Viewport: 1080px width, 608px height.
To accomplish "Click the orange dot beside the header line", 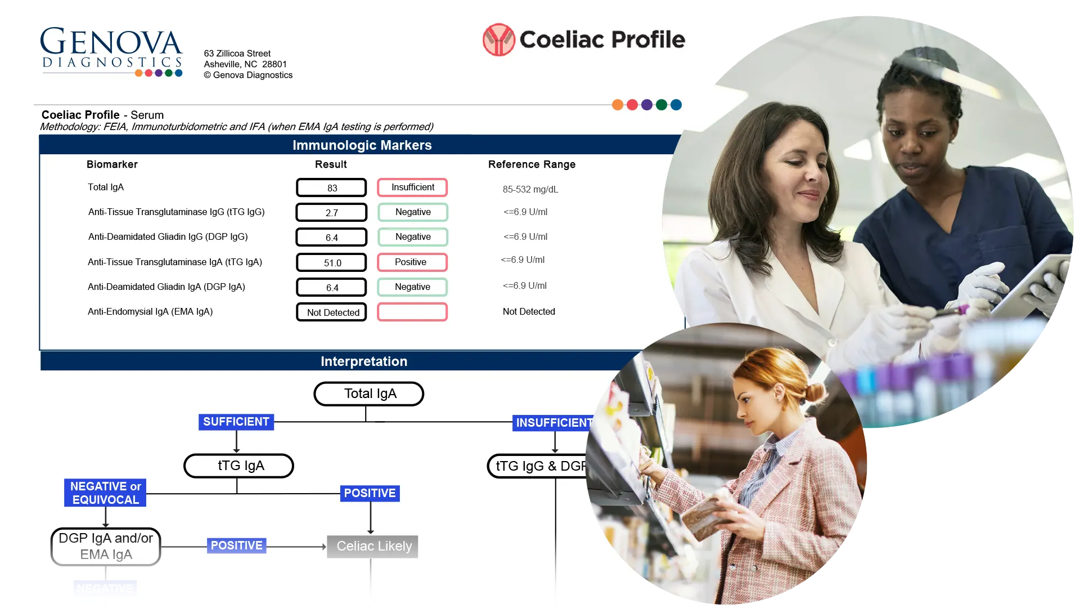I will [x=618, y=105].
